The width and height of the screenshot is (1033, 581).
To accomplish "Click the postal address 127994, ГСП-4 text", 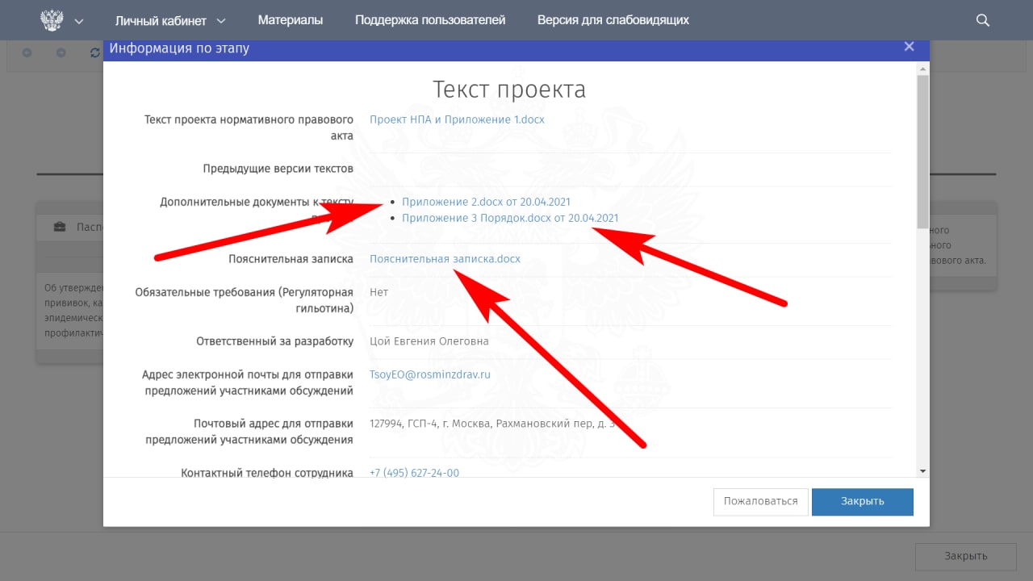I will click(492, 424).
